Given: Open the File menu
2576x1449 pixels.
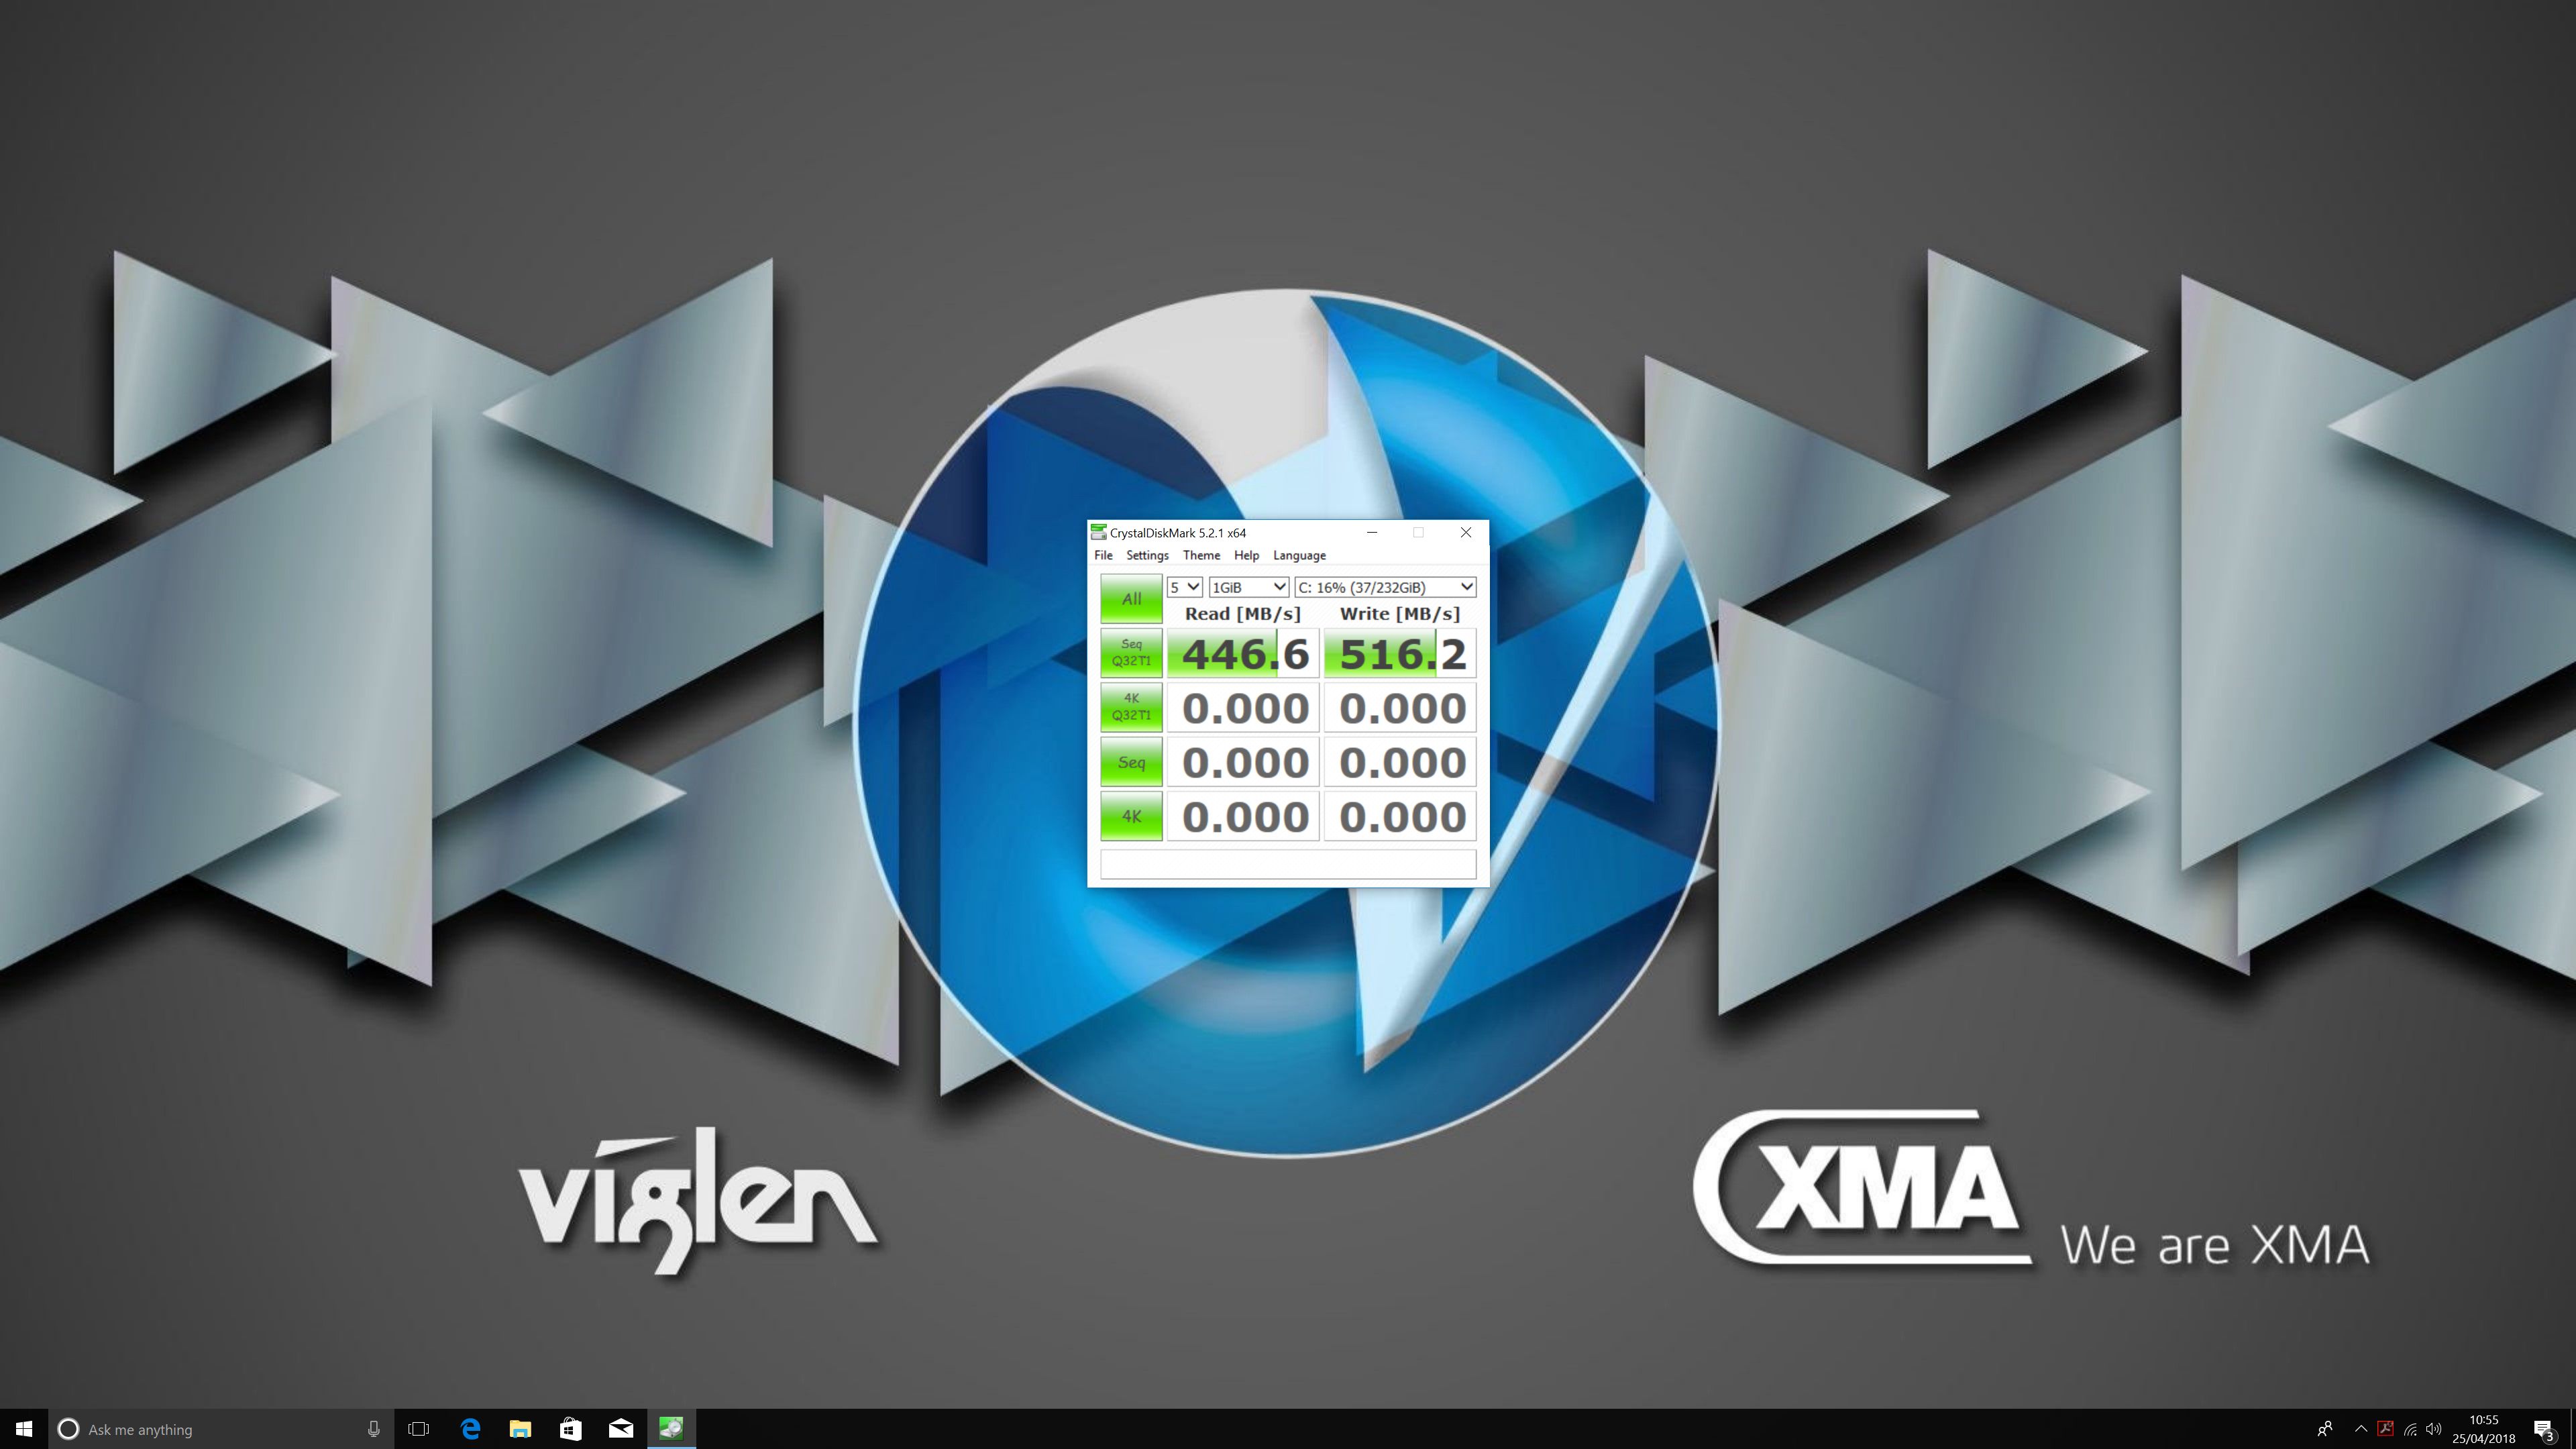Looking at the screenshot, I should pyautogui.click(x=1103, y=555).
